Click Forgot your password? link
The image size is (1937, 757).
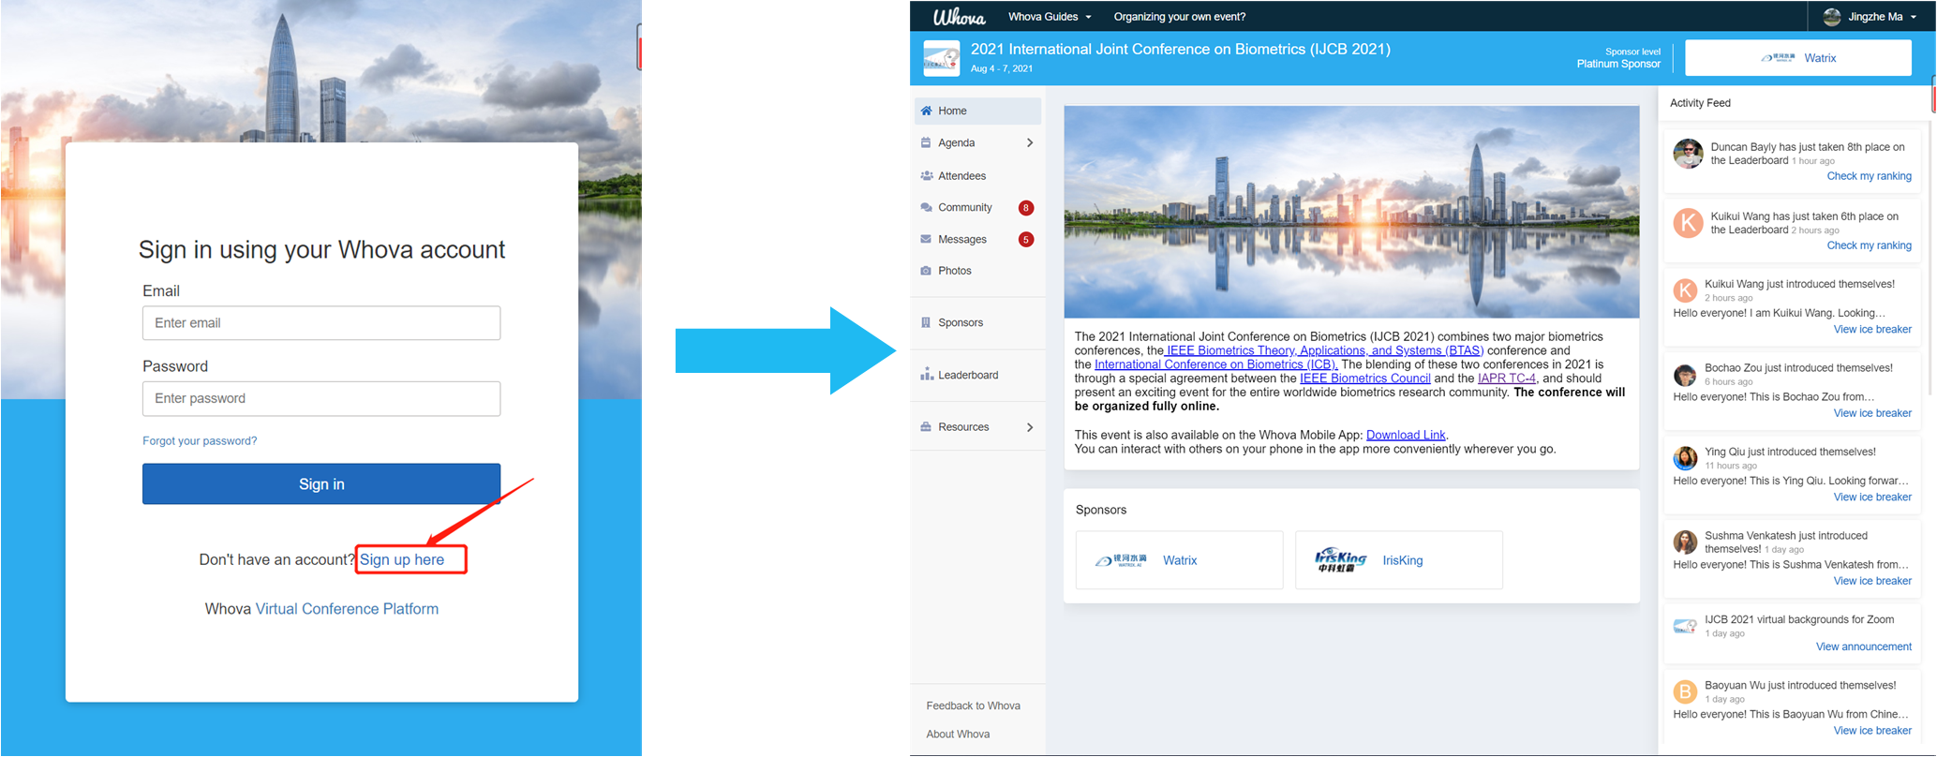(200, 440)
